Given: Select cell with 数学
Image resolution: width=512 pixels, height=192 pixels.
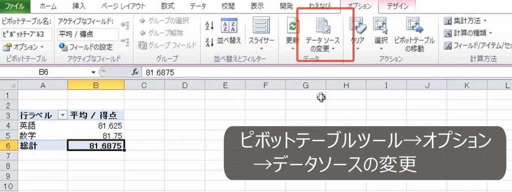Looking at the screenshot, I should (43, 135).
